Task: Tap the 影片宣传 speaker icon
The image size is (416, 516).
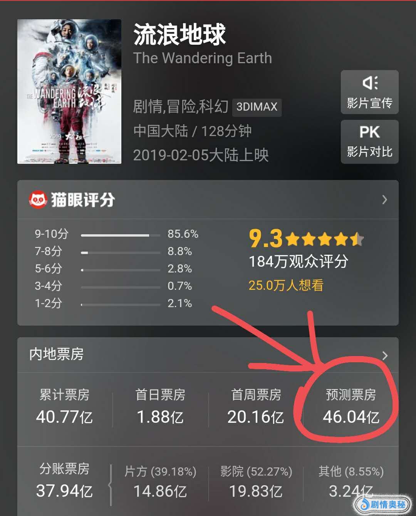Action: click(x=370, y=83)
